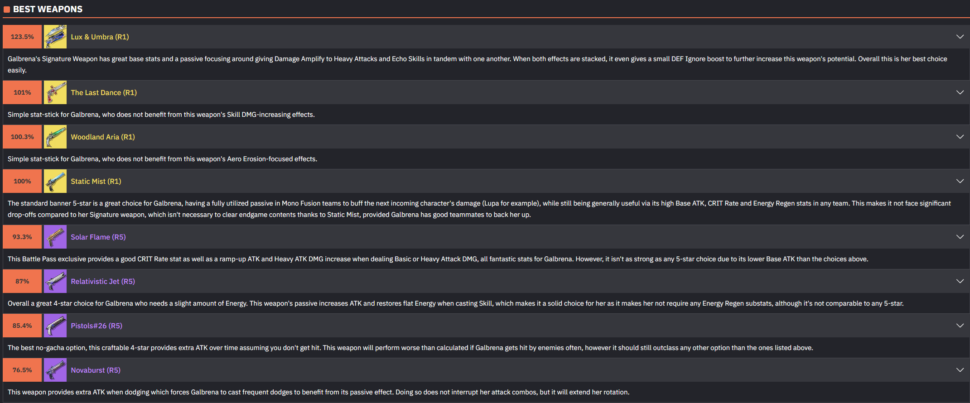Expand the Lux & Umbra row chevron
The height and width of the screenshot is (403, 970).
[x=960, y=37]
